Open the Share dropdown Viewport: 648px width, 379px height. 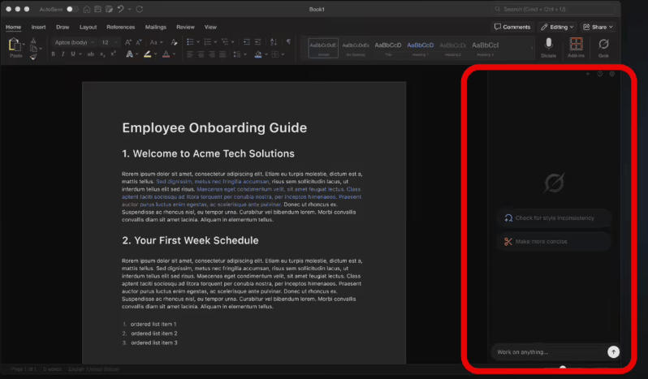click(x=598, y=27)
